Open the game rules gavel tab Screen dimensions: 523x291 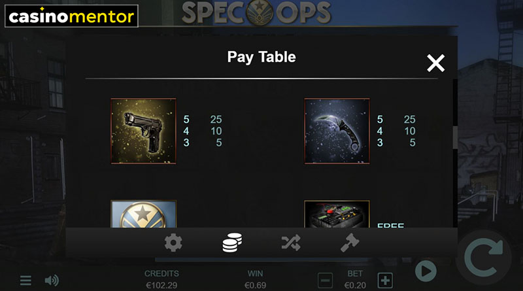[350, 243]
